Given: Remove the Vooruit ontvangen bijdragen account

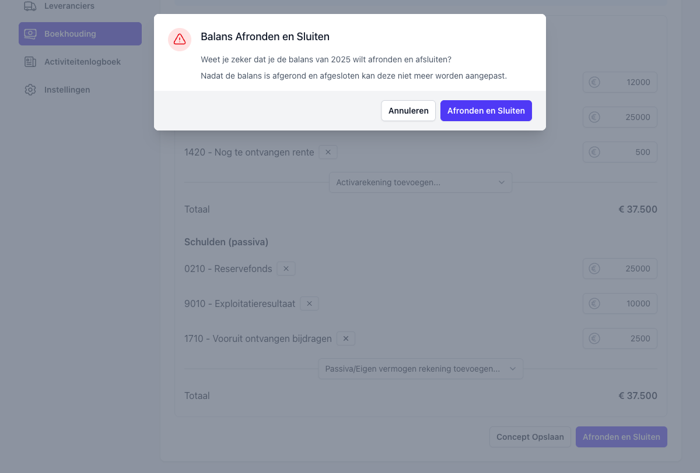Looking at the screenshot, I should click(345, 338).
